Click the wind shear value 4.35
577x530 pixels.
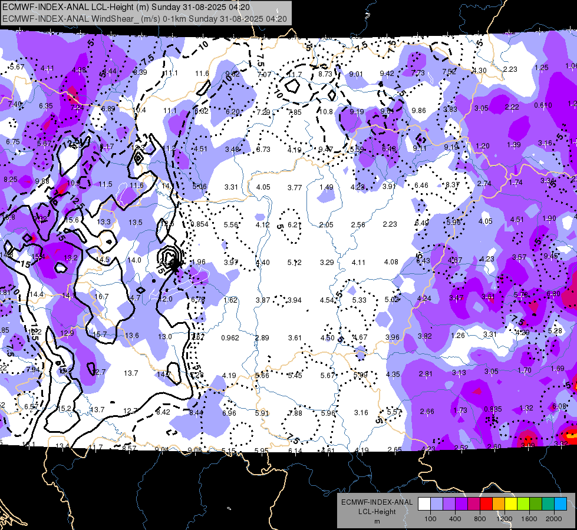coord(393,374)
